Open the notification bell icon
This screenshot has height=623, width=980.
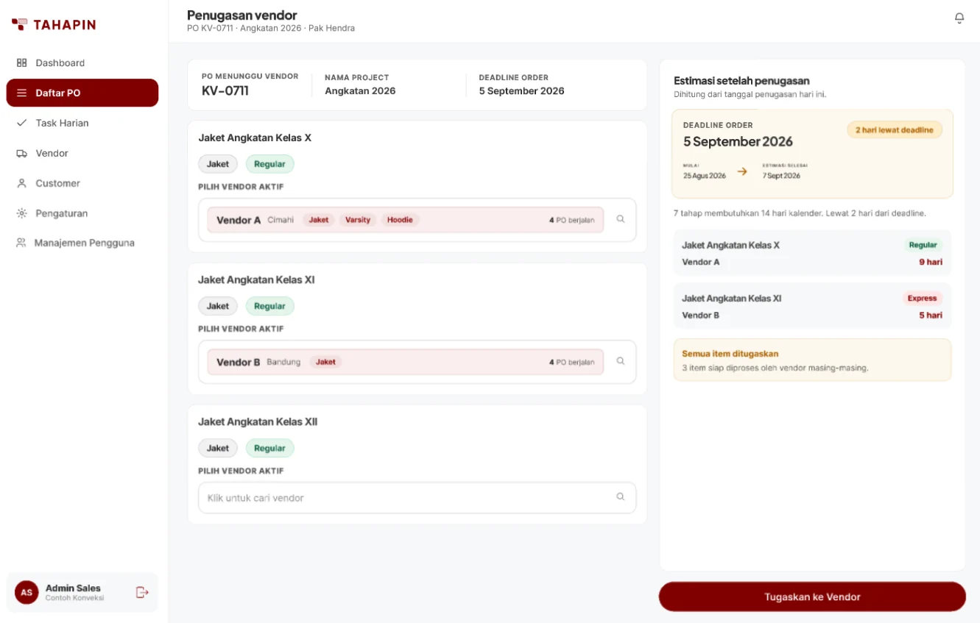(x=959, y=18)
